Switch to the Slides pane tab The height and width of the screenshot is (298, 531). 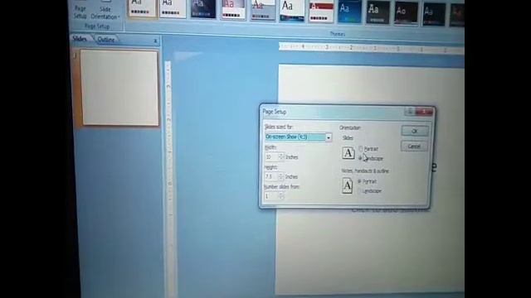[x=80, y=39]
